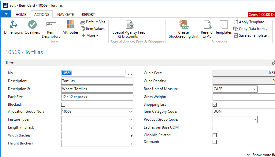The width and height of the screenshot is (275, 157).
Task: Switch to the HOME tab
Action: [x=21, y=14]
